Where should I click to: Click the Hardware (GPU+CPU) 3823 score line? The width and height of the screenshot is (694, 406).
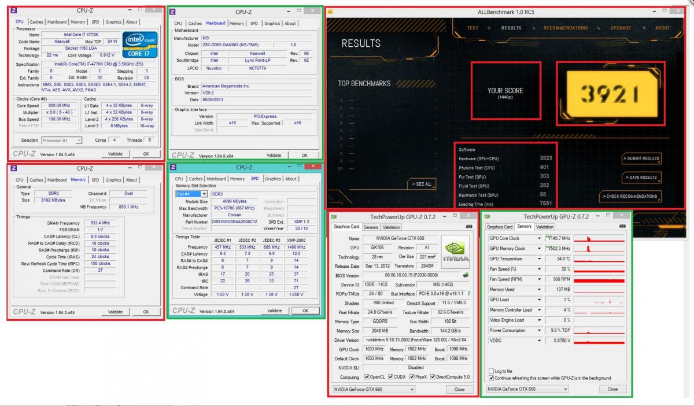(x=505, y=158)
